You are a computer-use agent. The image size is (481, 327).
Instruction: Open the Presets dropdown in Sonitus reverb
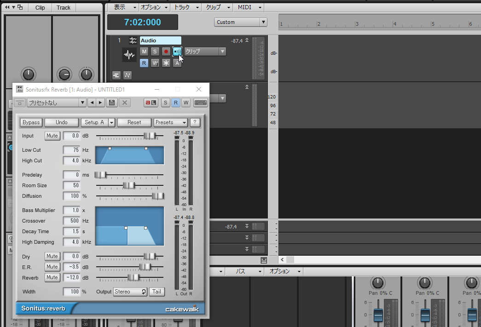coord(171,123)
